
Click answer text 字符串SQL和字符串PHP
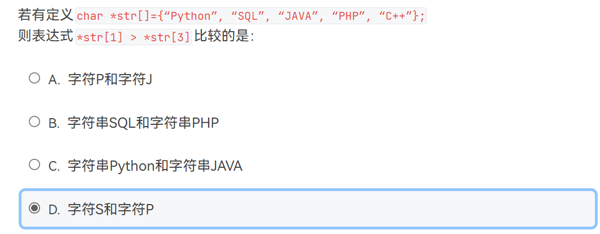(143, 123)
